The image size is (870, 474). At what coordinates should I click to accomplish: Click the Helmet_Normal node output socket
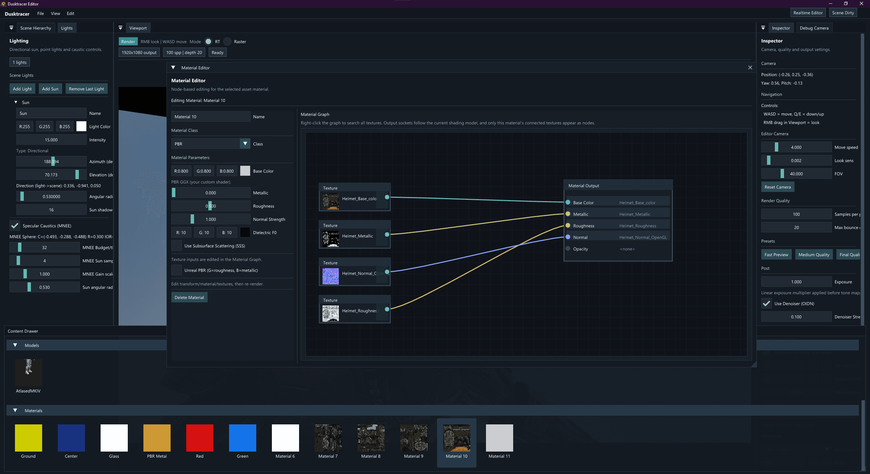point(387,272)
